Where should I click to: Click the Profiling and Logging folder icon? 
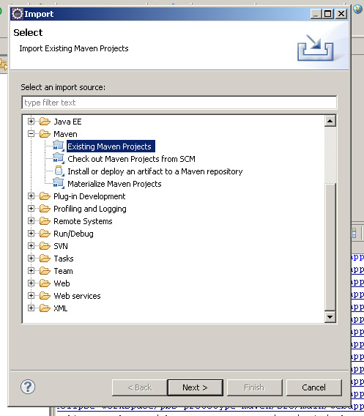pyautogui.click(x=45, y=209)
